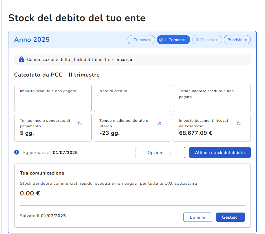This screenshot has height=234, width=265.
Task: Select the Importo scaduto e non pagato card
Action: click(53, 98)
